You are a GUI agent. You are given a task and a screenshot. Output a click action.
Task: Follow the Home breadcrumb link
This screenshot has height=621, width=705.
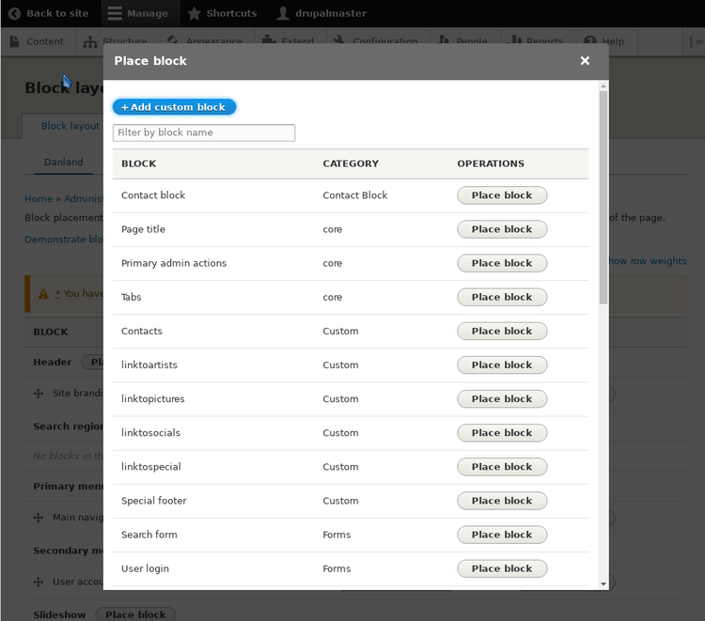[39, 199]
